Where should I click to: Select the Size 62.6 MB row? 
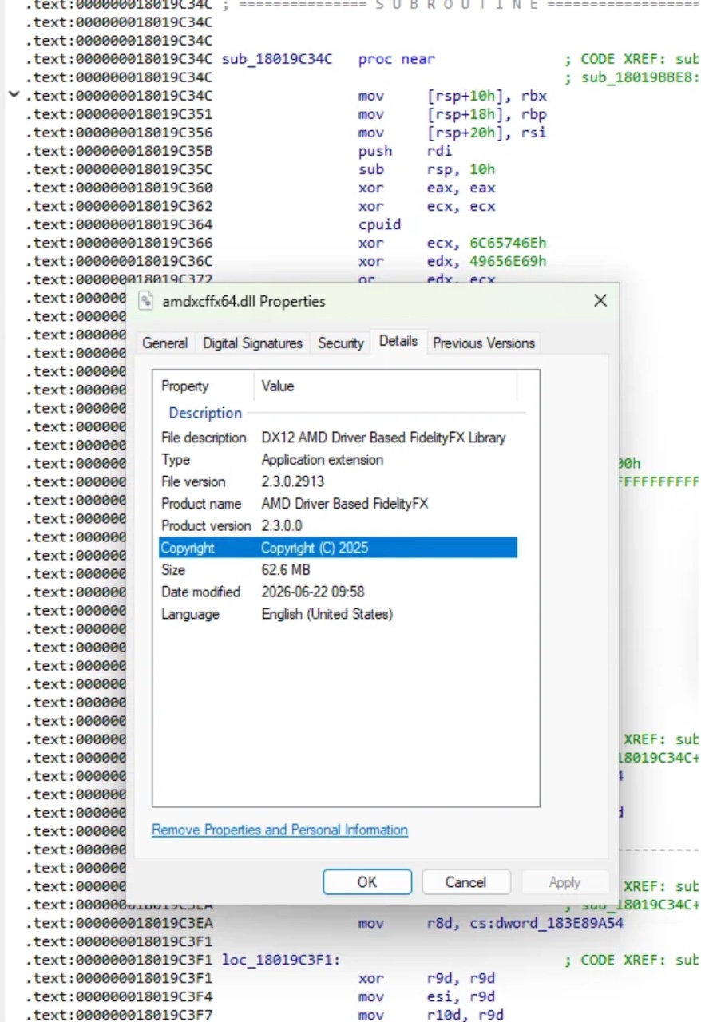pos(338,570)
